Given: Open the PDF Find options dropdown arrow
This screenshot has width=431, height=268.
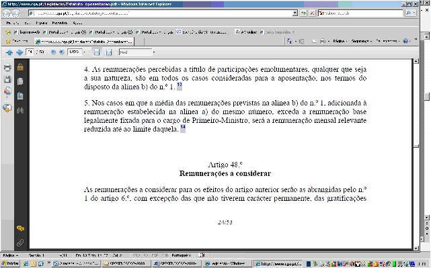Looking at the screenshot, I should click(x=154, y=52).
